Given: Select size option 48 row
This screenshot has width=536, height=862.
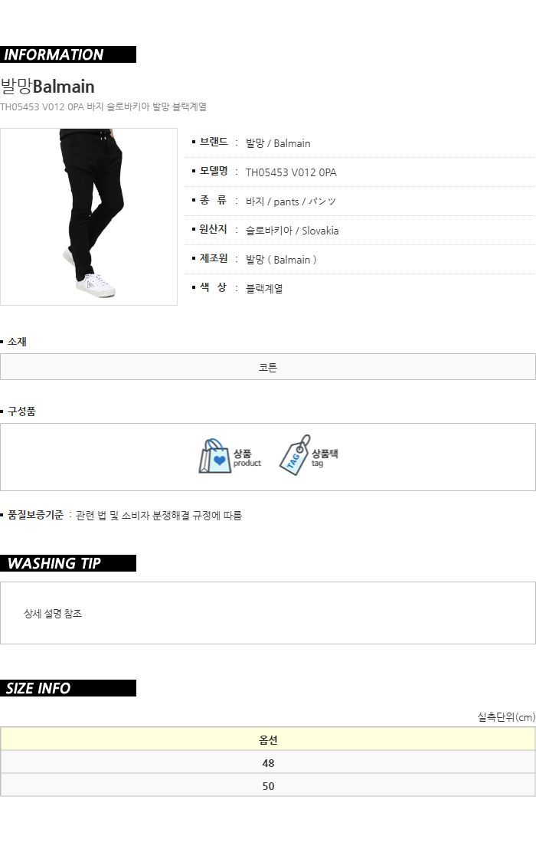Looking at the screenshot, I should 268,762.
